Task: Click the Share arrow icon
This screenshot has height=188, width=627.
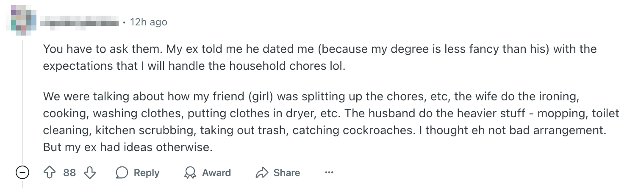Action: (x=262, y=173)
